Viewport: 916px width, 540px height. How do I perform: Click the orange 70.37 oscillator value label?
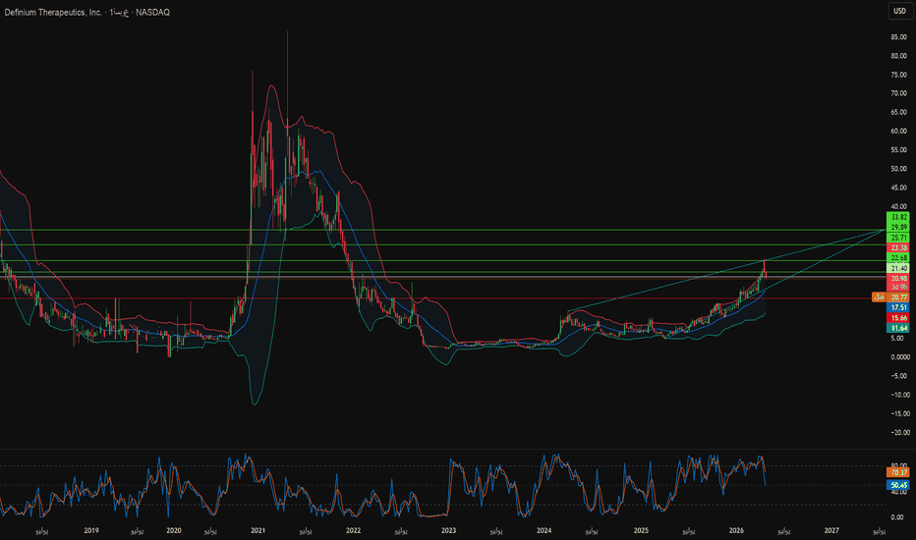pyautogui.click(x=898, y=473)
